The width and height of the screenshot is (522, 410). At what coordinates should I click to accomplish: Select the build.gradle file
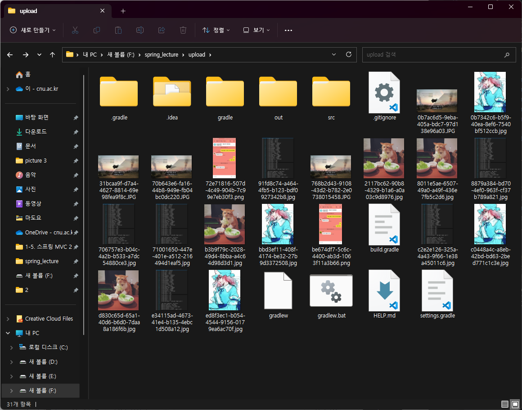[x=384, y=229]
